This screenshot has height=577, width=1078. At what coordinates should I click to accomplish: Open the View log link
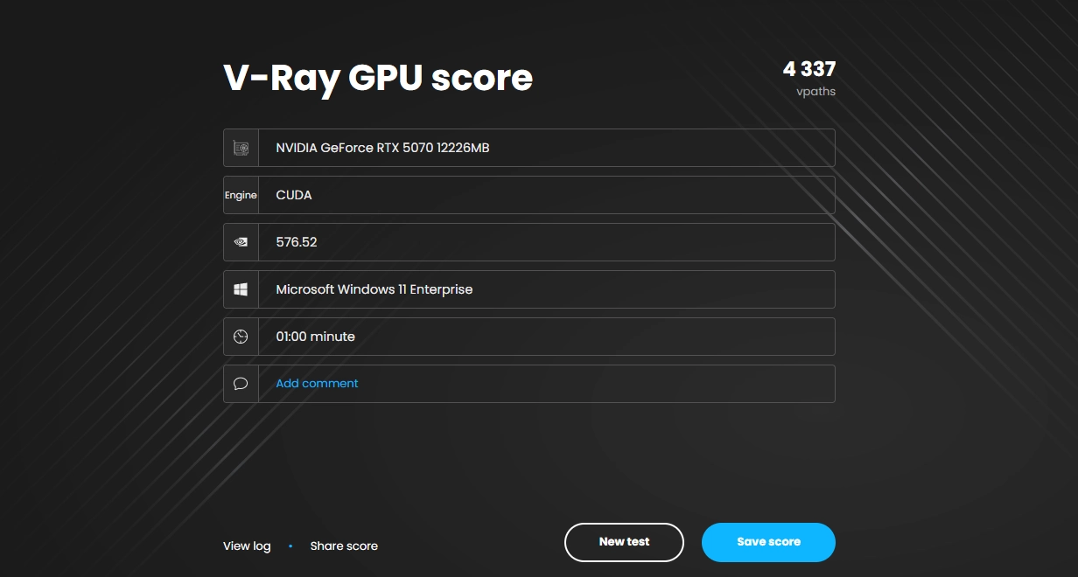tap(247, 546)
